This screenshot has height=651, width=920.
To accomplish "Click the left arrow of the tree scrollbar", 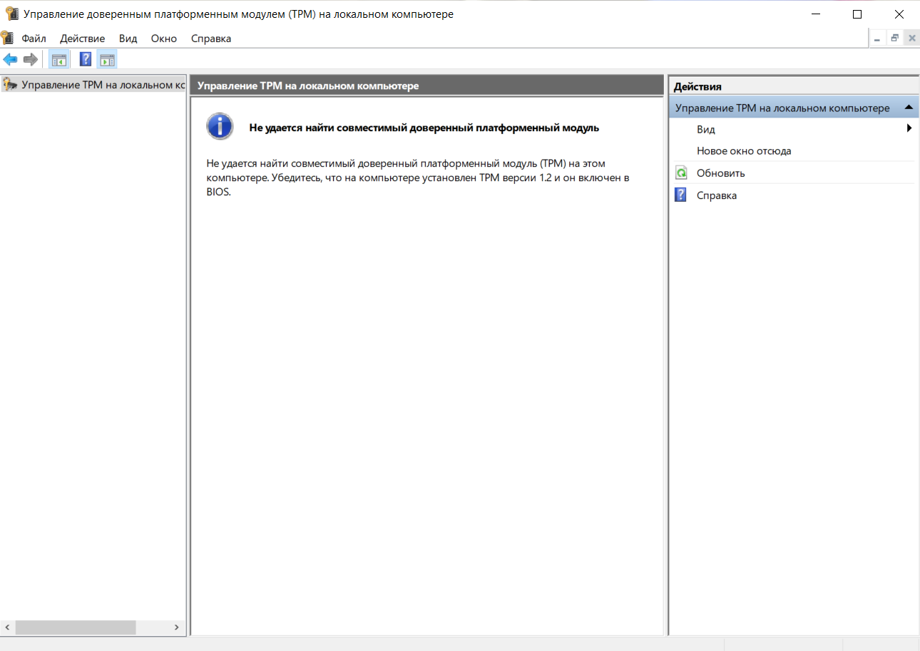I will click(x=7, y=627).
